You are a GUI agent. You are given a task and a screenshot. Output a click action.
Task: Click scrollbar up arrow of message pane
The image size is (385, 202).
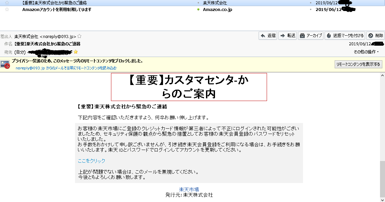pyautogui.click(x=382, y=76)
